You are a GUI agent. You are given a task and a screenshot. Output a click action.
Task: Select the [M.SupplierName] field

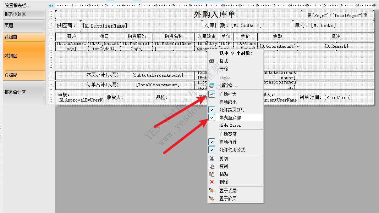click(x=105, y=26)
